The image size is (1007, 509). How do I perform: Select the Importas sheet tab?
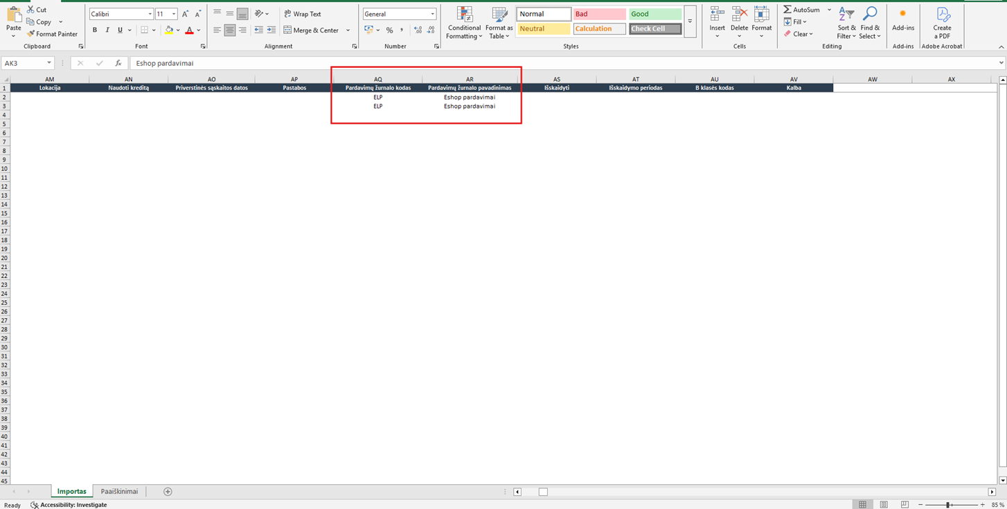(72, 492)
